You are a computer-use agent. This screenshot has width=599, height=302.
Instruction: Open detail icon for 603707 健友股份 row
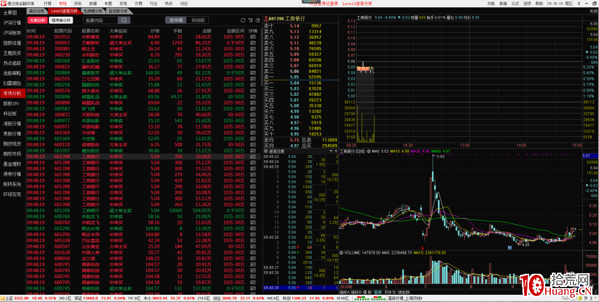pos(252,150)
